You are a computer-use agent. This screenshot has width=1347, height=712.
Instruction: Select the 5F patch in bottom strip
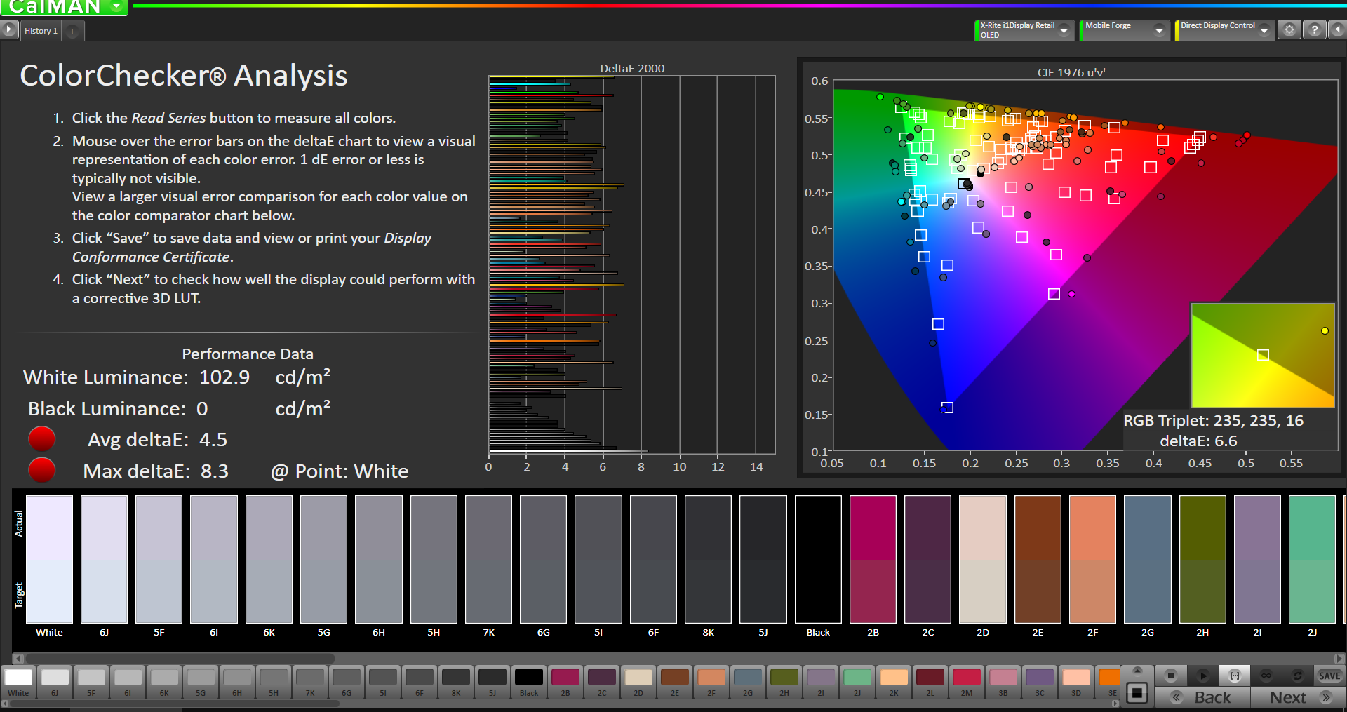click(x=91, y=683)
